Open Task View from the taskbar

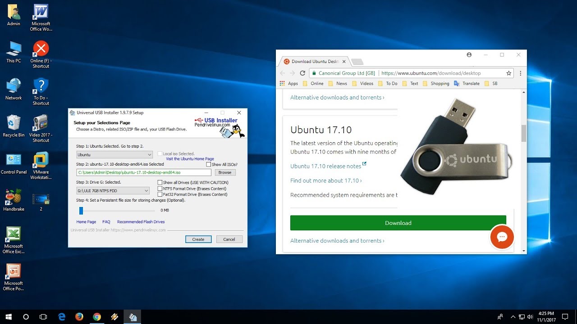(x=43, y=317)
